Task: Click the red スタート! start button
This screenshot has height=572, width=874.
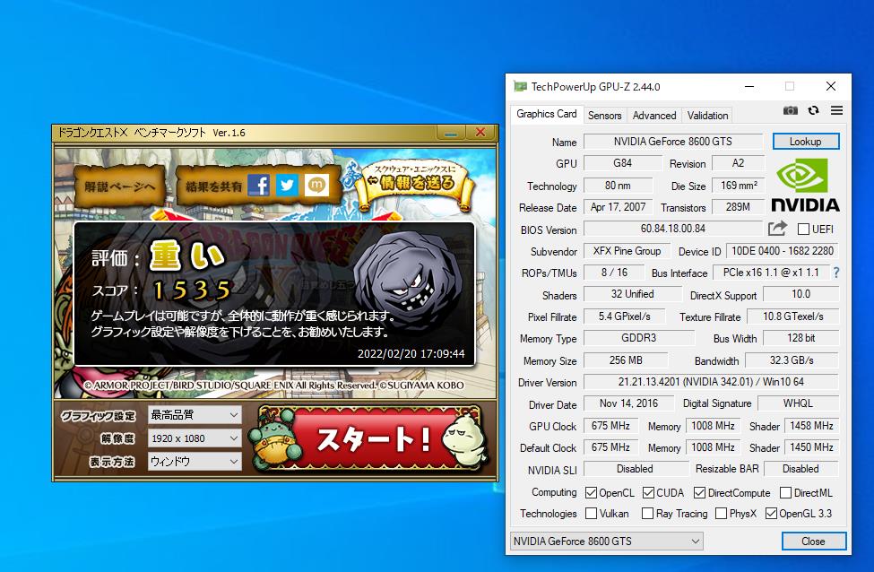Action: (372, 439)
